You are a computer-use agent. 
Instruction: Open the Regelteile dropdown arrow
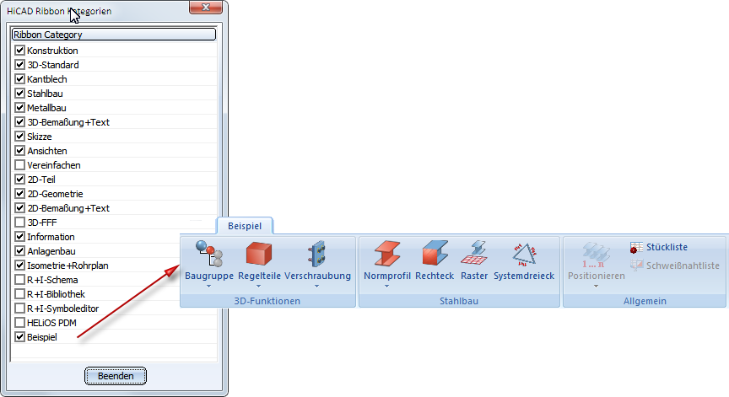(x=258, y=286)
